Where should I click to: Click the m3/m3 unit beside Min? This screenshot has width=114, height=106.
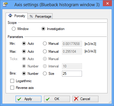(x=90, y=44)
